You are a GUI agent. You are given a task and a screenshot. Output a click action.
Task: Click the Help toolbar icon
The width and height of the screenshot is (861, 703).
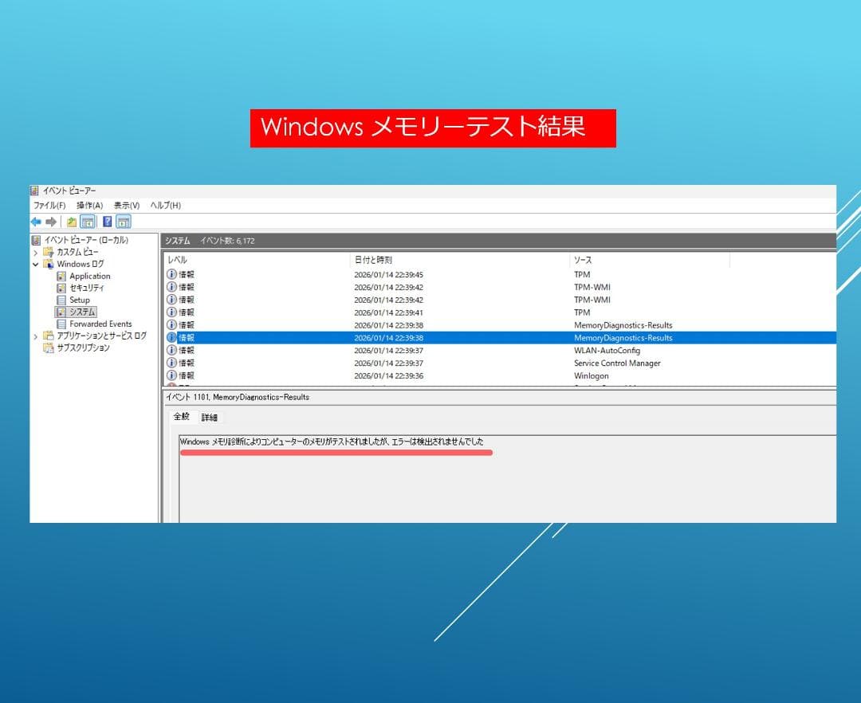pyautogui.click(x=107, y=221)
